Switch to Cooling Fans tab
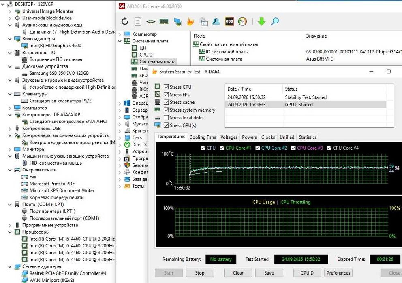Viewport: 402px width, 283px height. (203, 137)
